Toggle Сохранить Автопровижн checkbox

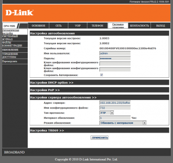click(102, 75)
